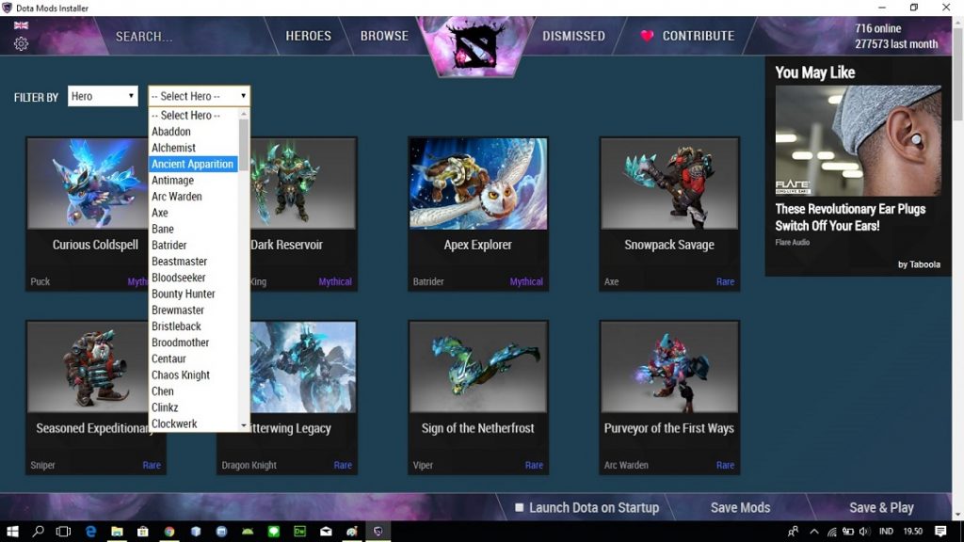
Task: Open the Dismissed tab
Action: coord(573,37)
